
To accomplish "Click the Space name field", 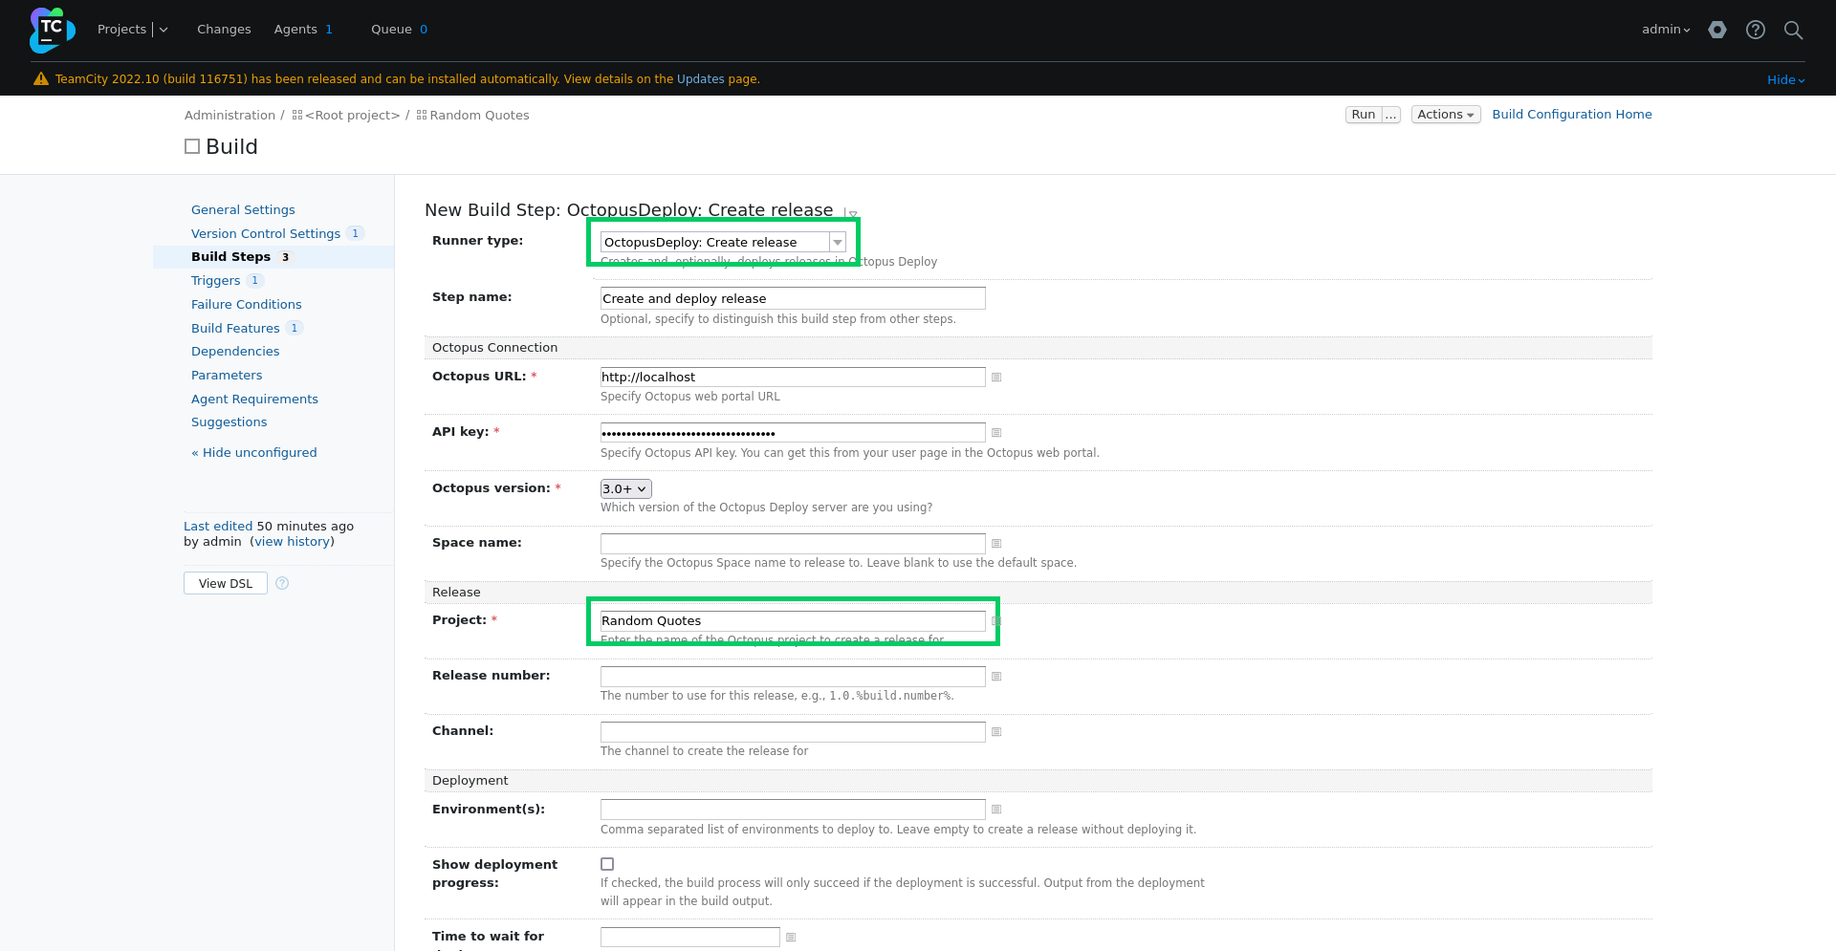I will (793, 544).
